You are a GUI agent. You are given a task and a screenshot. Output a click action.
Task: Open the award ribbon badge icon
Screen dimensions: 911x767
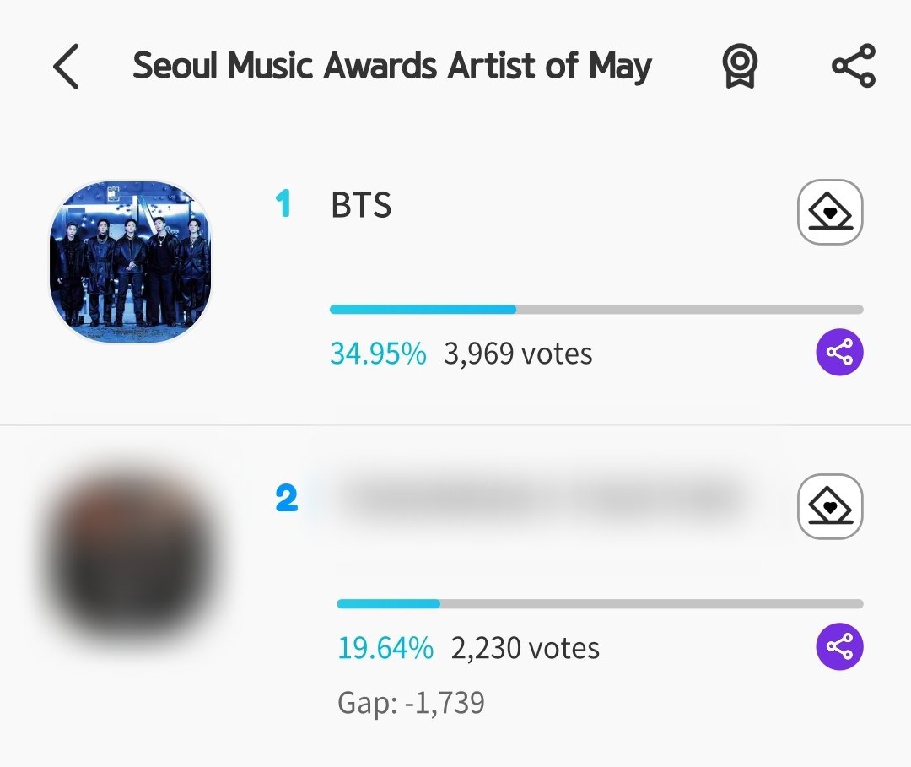[740, 67]
